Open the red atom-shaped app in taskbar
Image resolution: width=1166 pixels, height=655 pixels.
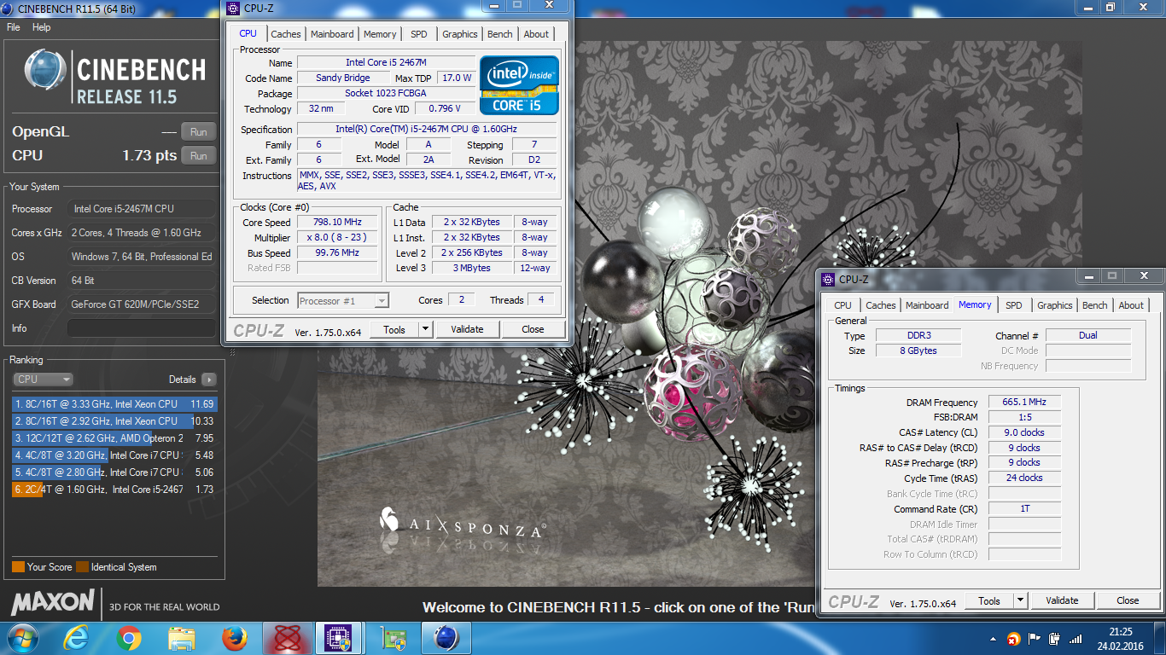click(287, 638)
